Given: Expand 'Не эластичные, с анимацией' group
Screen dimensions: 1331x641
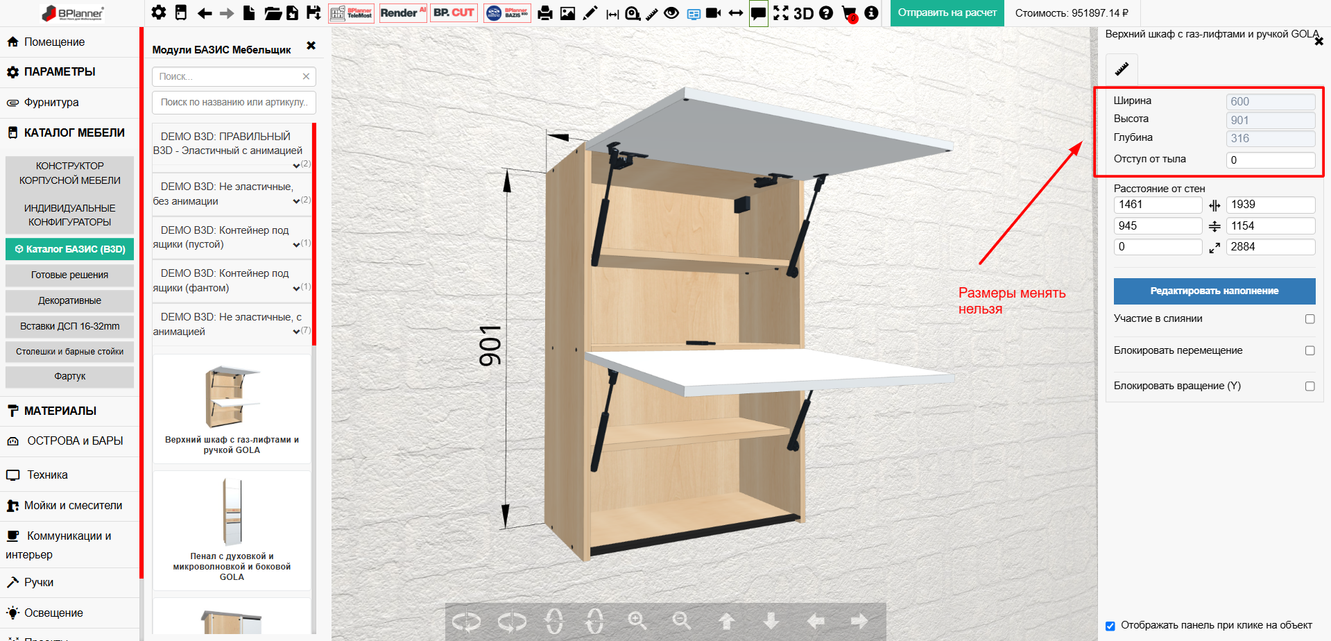Looking at the screenshot, I should tap(232, 324).
